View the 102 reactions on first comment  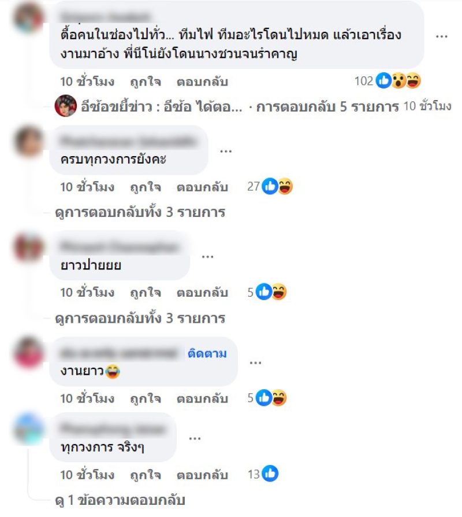tap(388, 81)
